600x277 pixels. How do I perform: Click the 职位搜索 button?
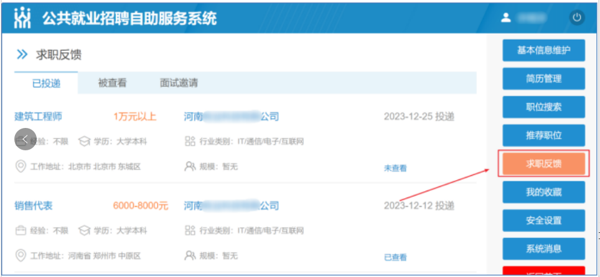(543, 107)
